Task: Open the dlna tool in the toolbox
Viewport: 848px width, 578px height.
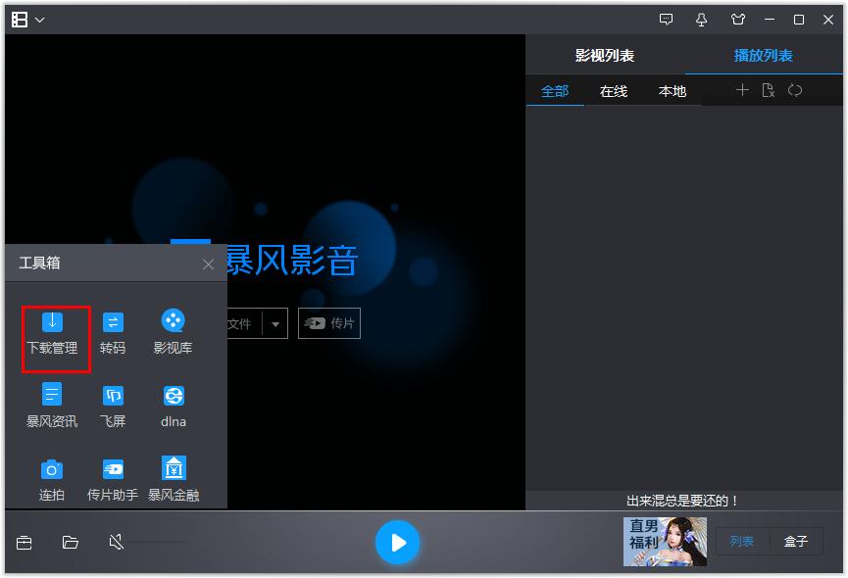Action: (172, 402)
